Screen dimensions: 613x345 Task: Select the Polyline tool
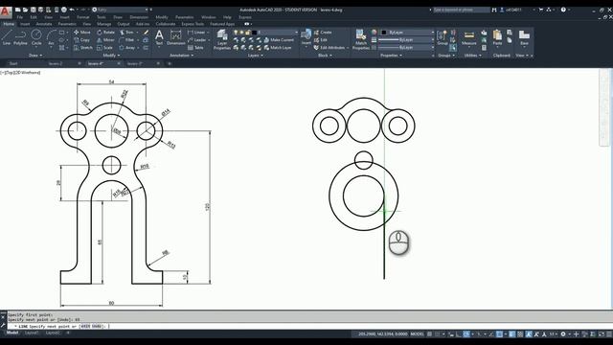tap(20, 37)
